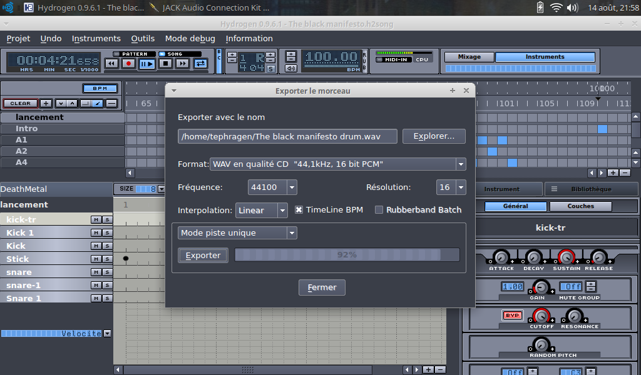Activate the select mode dotted-line icon
This screenshot has width=641, height=375.
tap(85, 104)
